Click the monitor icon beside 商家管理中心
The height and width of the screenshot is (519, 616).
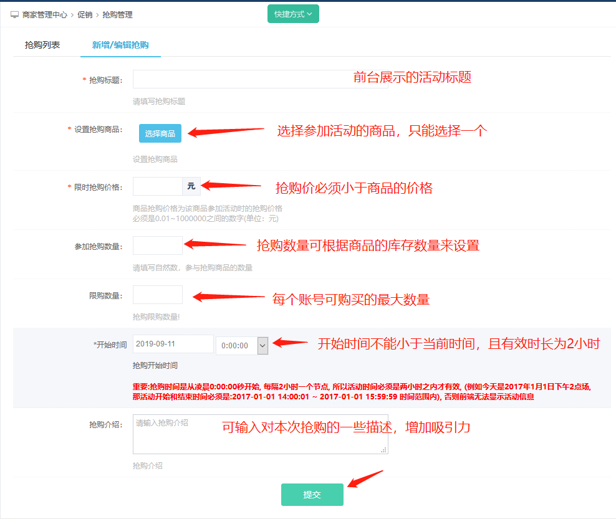click(x=14, y=14)
